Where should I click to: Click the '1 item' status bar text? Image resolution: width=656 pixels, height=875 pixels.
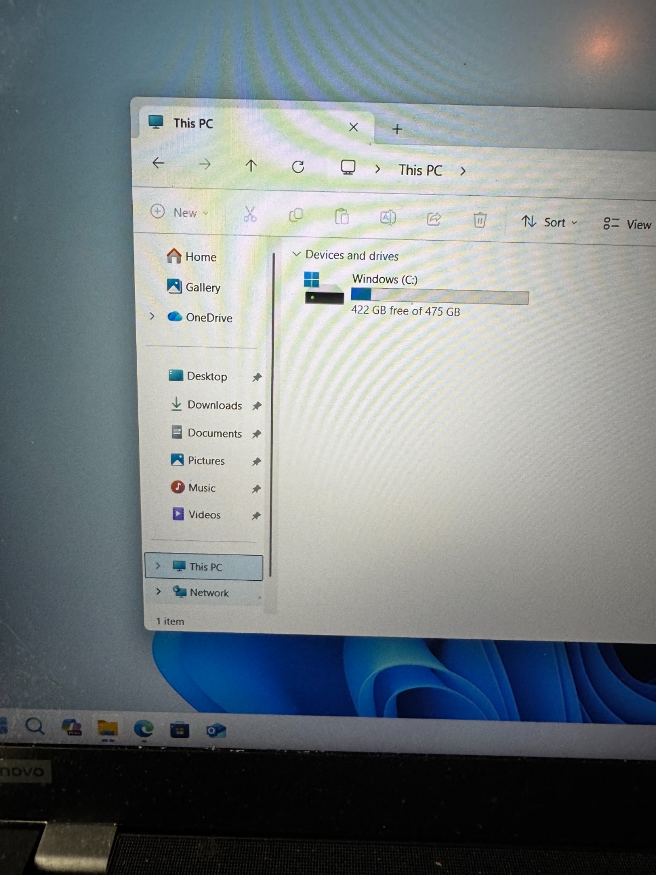(170, 621)
